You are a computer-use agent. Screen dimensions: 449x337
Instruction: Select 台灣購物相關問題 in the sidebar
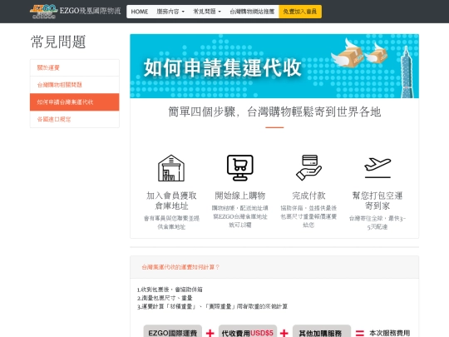coord(75,85)
